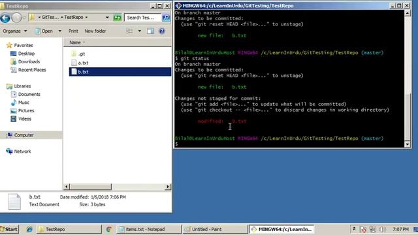Click the terminal scrollbar down arrow
The height and width of the screenshot is (235, 418).
click(408, 144)
